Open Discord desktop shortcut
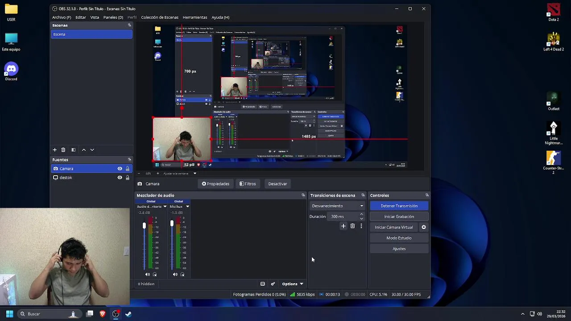Image resolution: width=571 pixels, height=321 pixels. coord(11,71)
